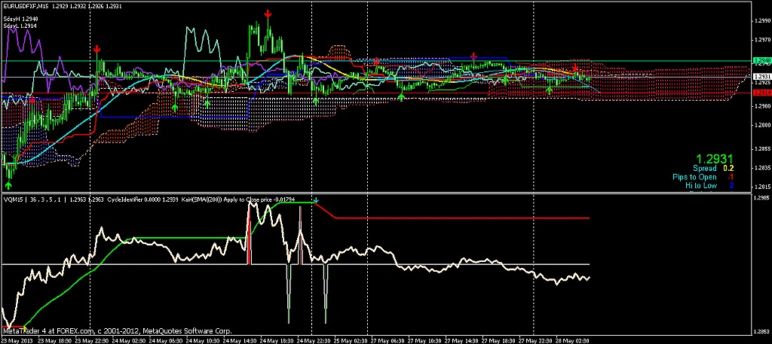
Task: Click the MetaTrader 4 at FOREX.com copyright text
Action: click(x=117, y=330)
